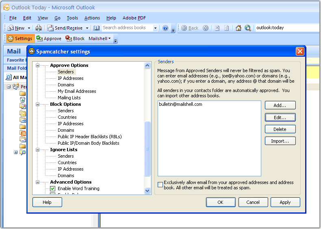The image size is (321, 229).
Task: Enable exclusive approved addresses checkbox
Action: coord(160,185)
